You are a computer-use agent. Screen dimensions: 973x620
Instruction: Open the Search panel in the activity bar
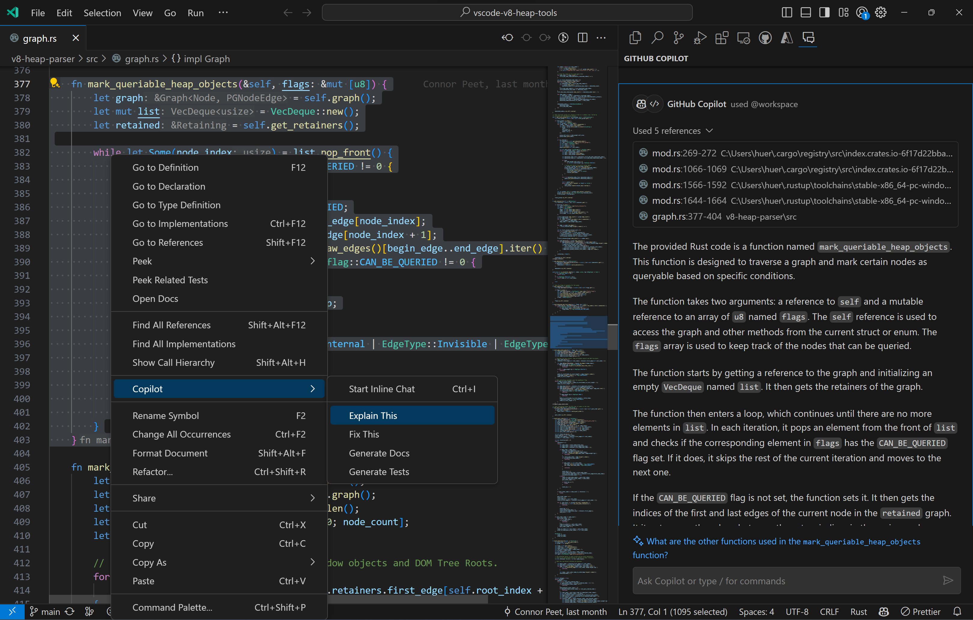pos(657,38)
